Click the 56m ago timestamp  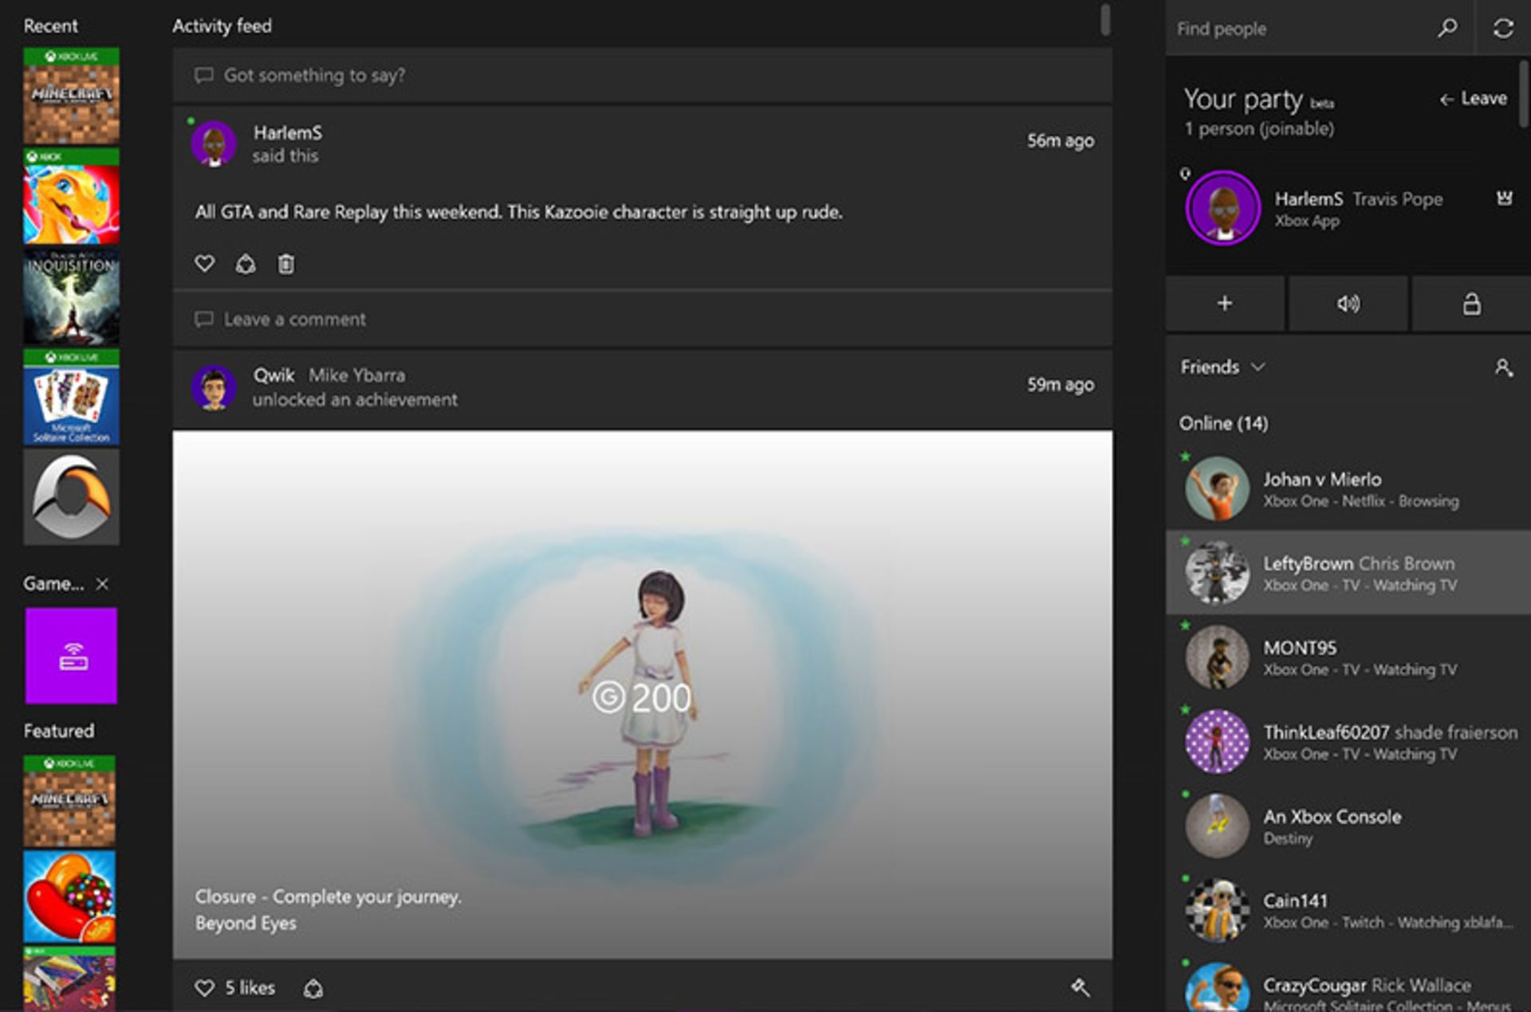[1060, 141]
